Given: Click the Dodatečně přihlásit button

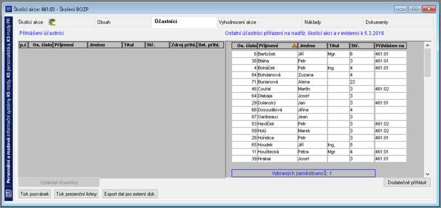Looking at the screenshot, I should 407,182.
